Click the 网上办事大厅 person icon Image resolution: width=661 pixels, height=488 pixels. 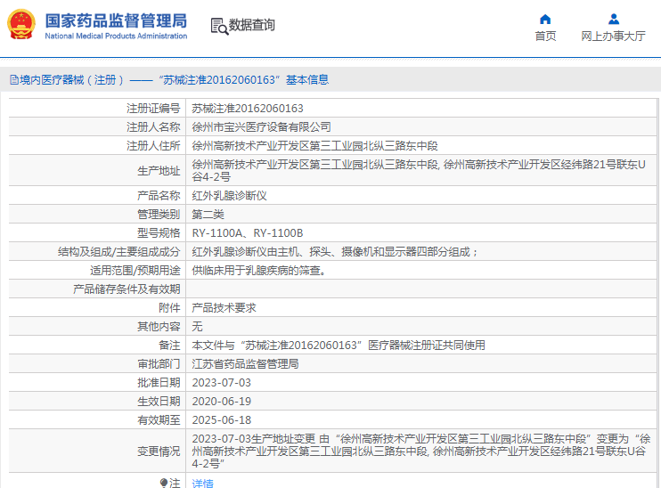(613, 19)
